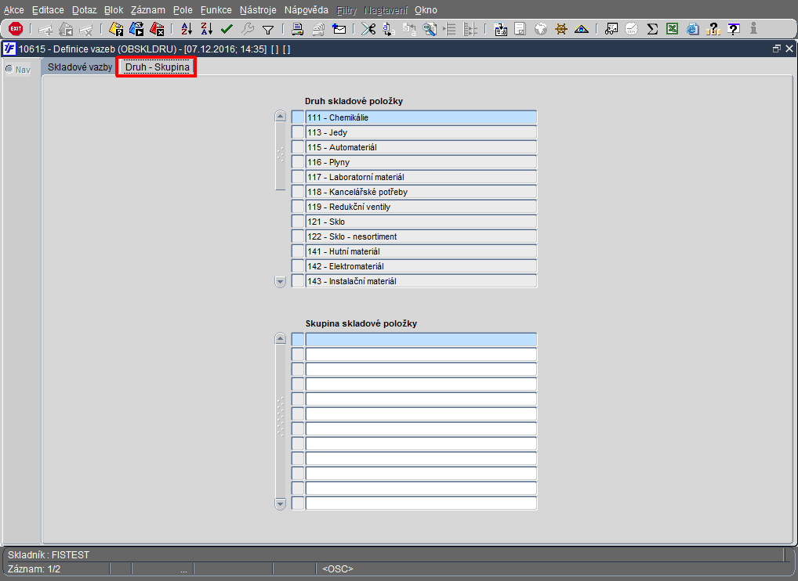Click the printer icon
The image size is (798, 581).
(x=297, y=29)
